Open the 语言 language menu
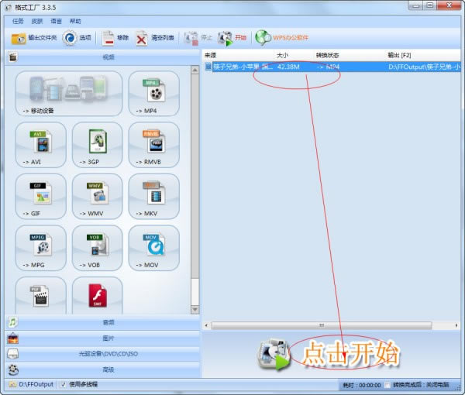This screenshot has width=465, height=395. click(56, 21)
